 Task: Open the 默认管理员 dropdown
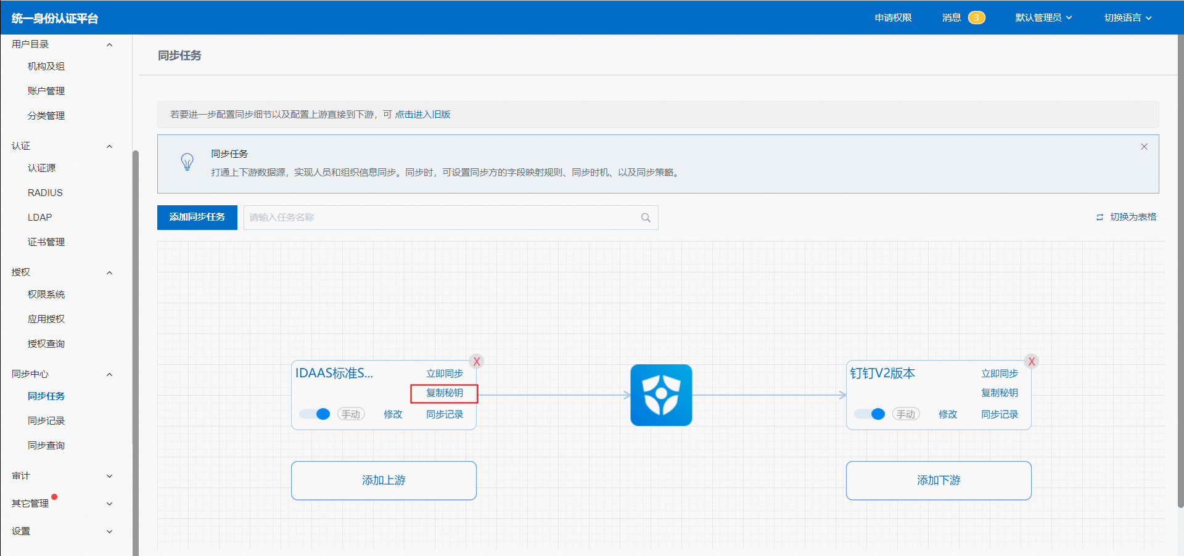pyautogui.click(x=1043, y=18)
